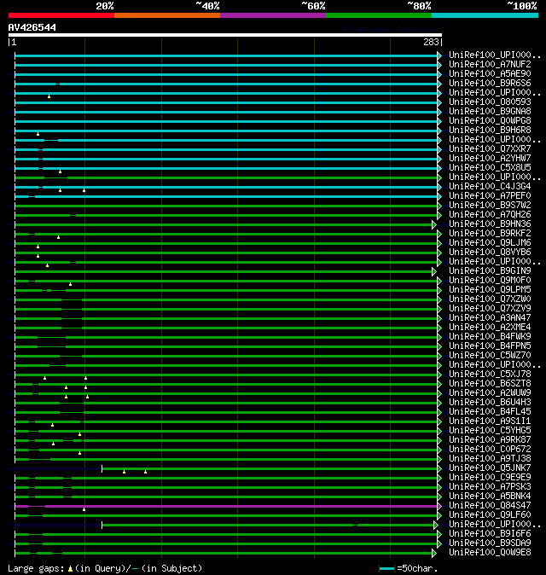Click the arrowhead ending the Q0W9E8 bar
Viewport: 546px width, 575px height.
click(x=434, y=553)
